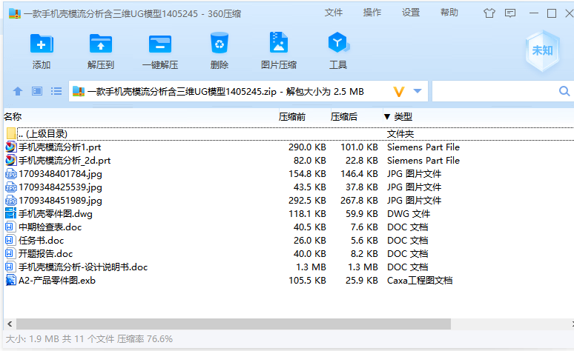The height and width of the screenshot is (351, 574).
Task: Switch to list detail view
Action: click(56, 91)
